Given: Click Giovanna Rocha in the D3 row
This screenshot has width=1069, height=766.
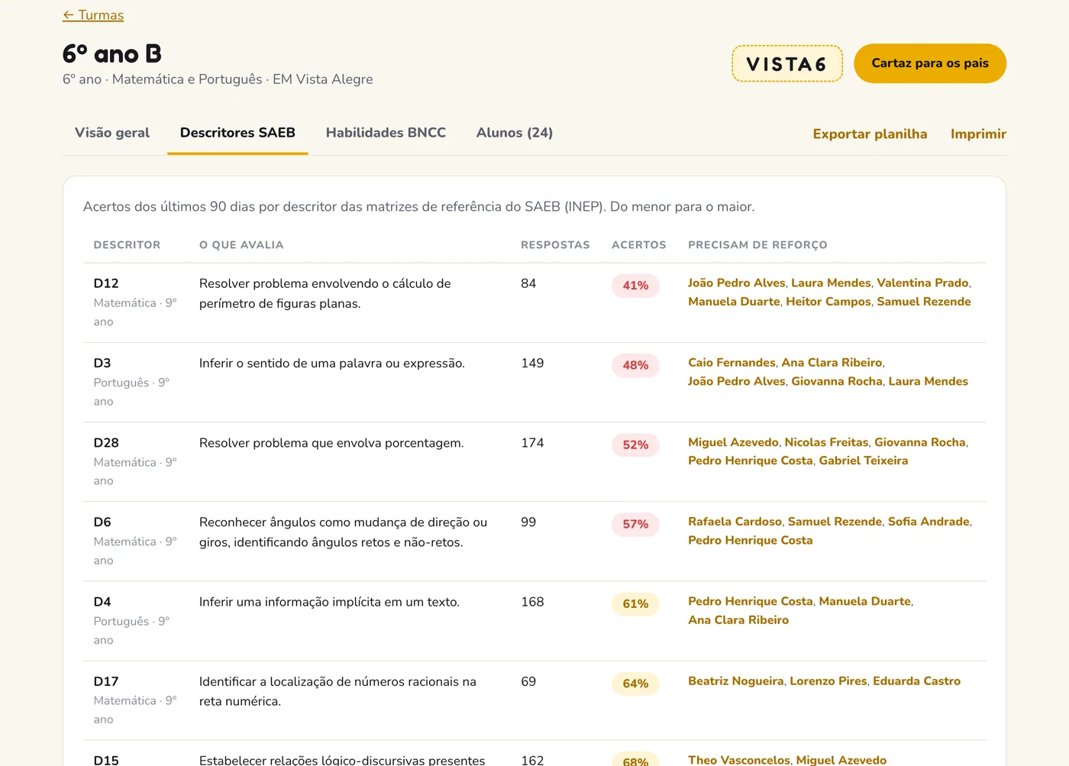Looking at the screenshot, I should point(837,381).
